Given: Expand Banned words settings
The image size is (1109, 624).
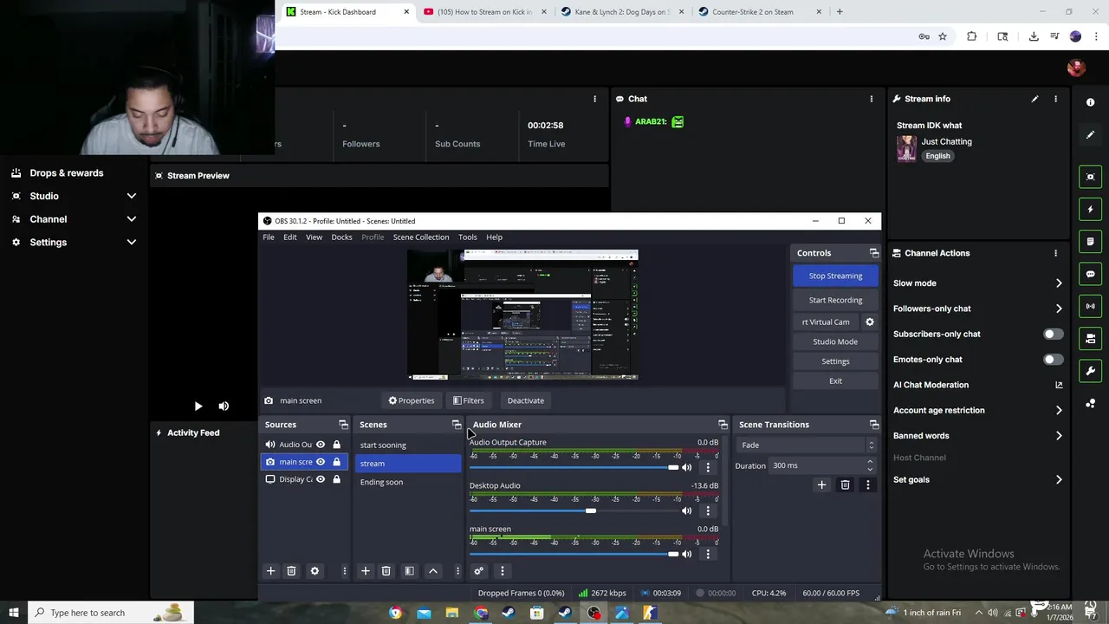Looking at the screenshot, I should (x=1059, y=436).
